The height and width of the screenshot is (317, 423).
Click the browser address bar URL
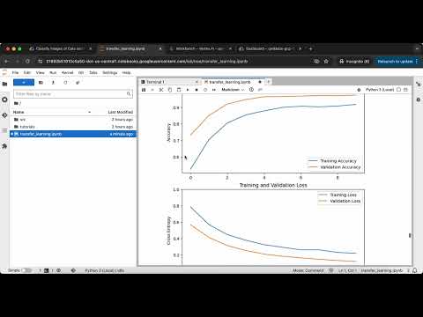coord(147,62)
